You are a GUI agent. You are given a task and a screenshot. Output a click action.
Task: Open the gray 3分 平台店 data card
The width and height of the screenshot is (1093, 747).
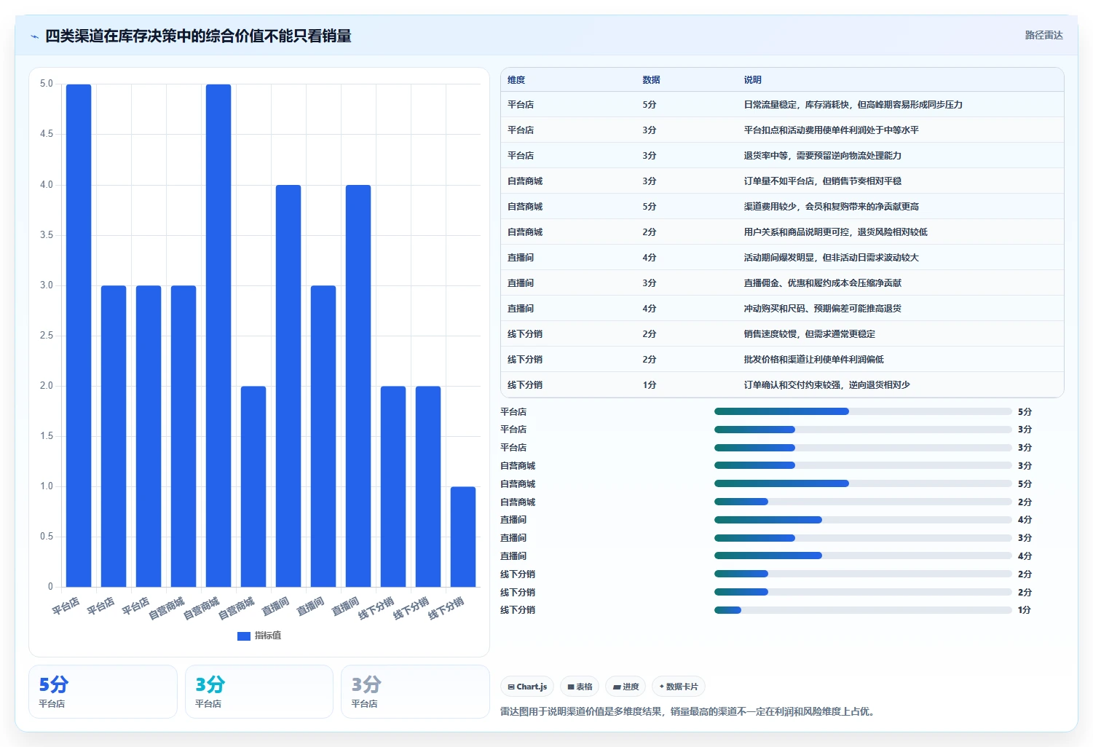point(415,692)
